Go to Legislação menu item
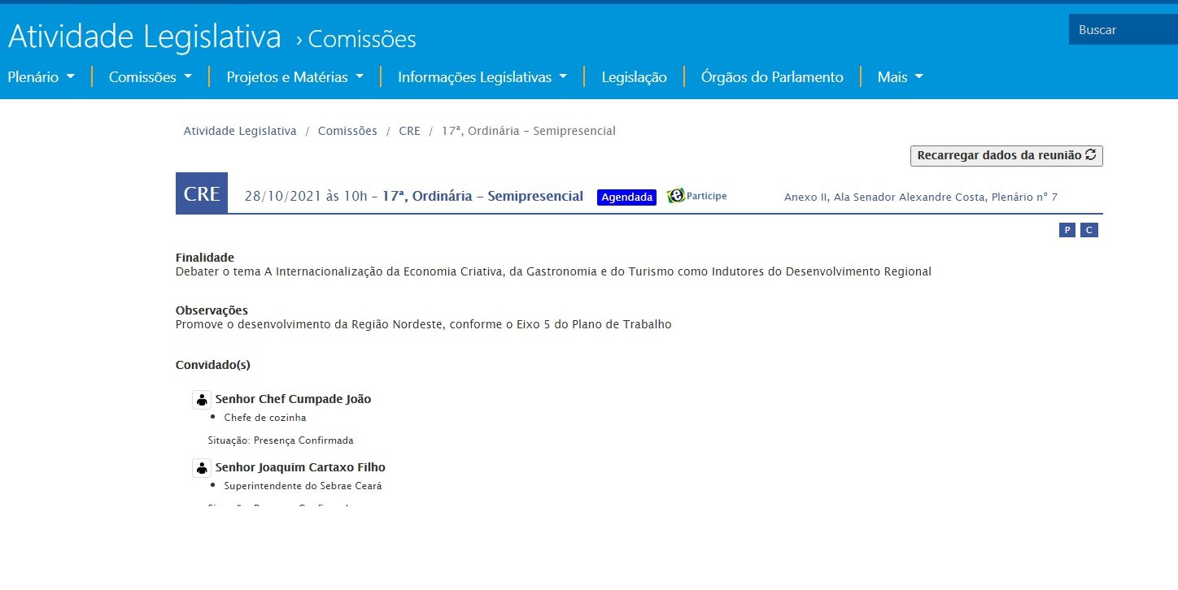 point(634,77)
